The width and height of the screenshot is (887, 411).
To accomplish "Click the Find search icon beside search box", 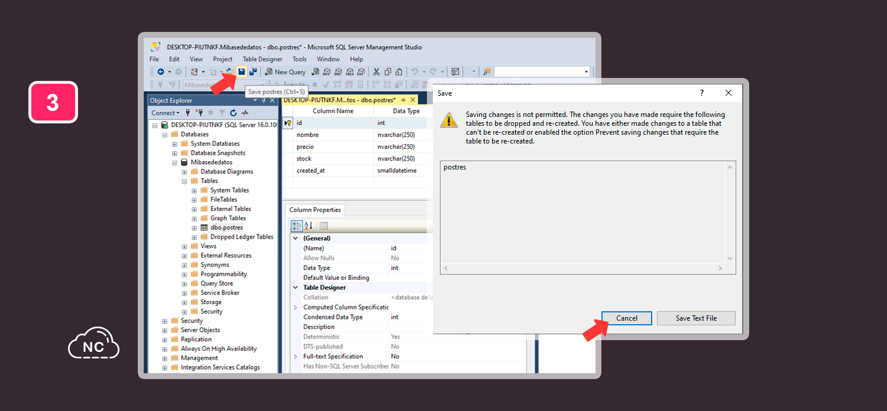I will click(487, 71).
